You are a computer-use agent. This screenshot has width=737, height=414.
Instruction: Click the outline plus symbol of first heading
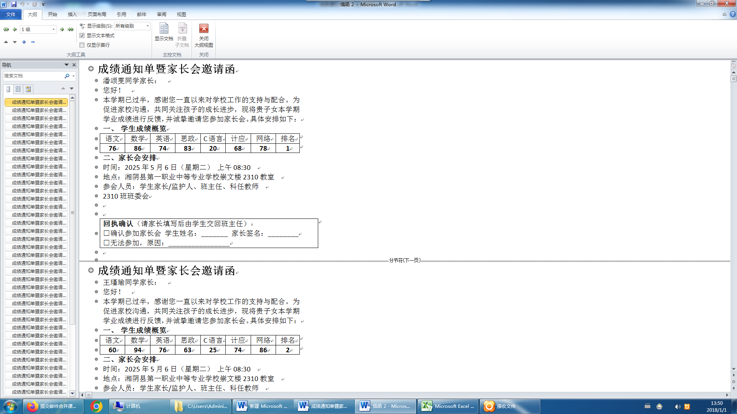(91, 69)
